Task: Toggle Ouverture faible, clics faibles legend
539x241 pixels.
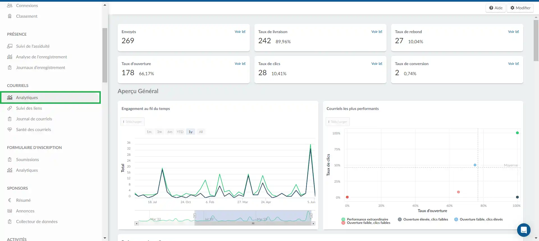Action: (366, 223)
